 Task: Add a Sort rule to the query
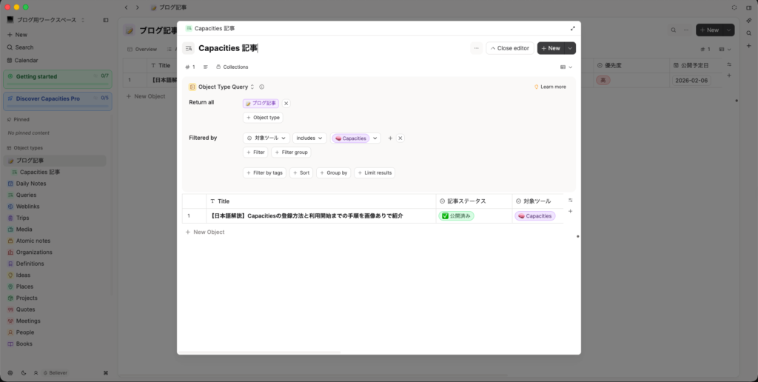click(x=301, y=172)
